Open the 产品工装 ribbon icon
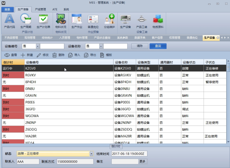Viewport: 230px width, 168px height. click(142, 19)
